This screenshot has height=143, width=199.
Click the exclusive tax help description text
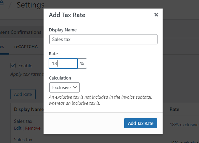100,100
